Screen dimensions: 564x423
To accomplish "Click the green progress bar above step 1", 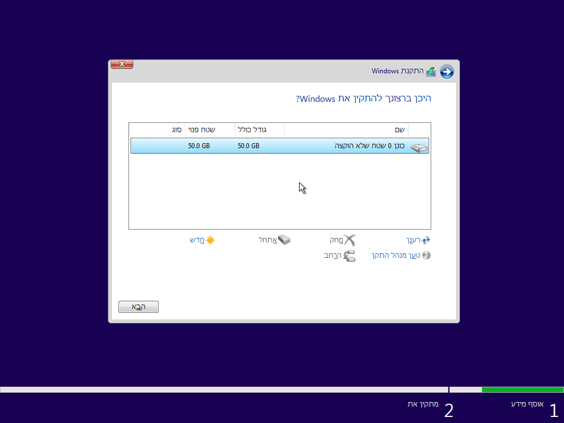I will 522,389.
